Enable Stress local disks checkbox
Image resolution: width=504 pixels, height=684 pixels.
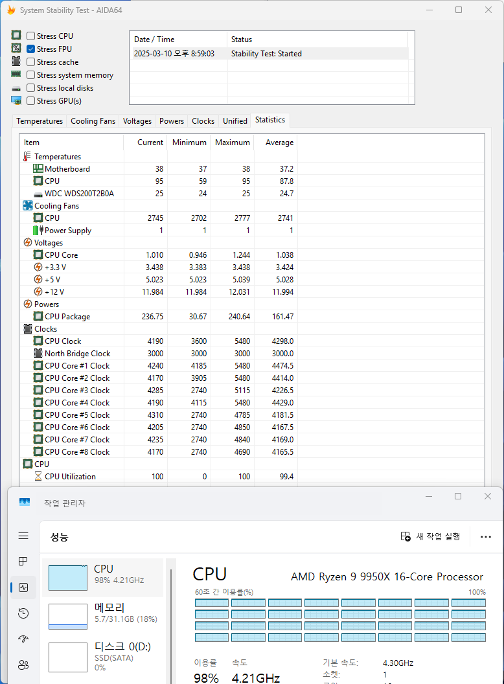(x=30, y=87)
